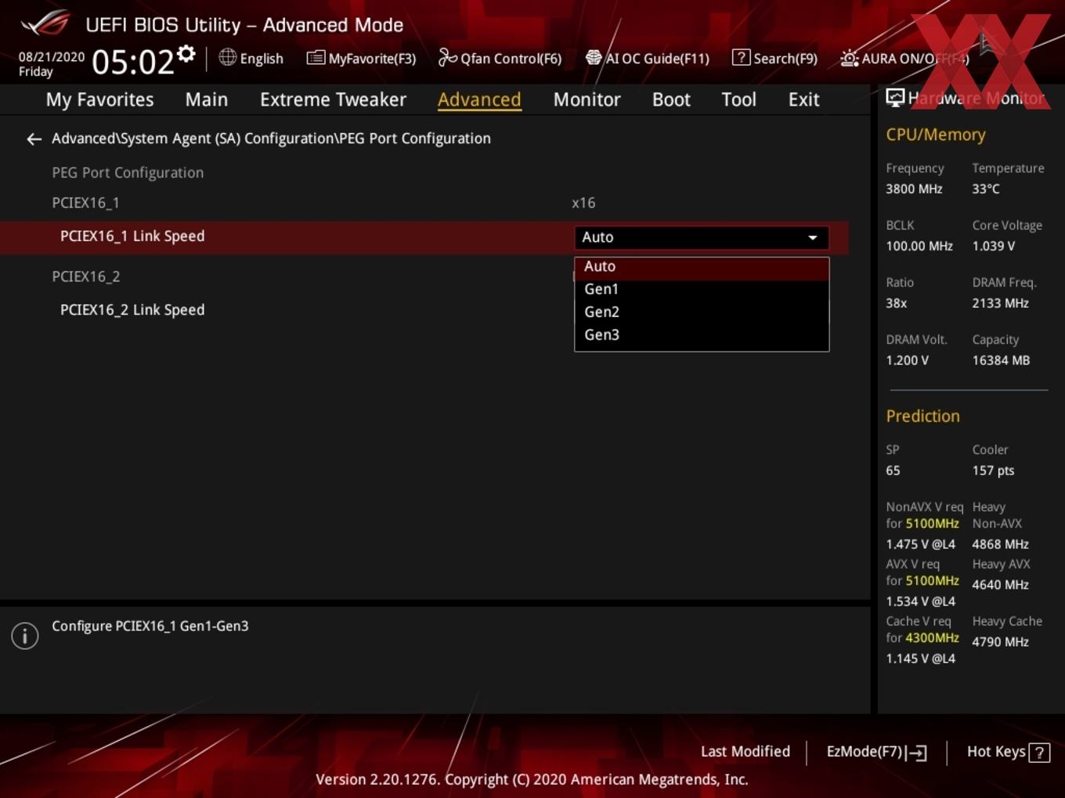Click the ROG logo in header
The image size is (1065, 798).
pos(45,23)
